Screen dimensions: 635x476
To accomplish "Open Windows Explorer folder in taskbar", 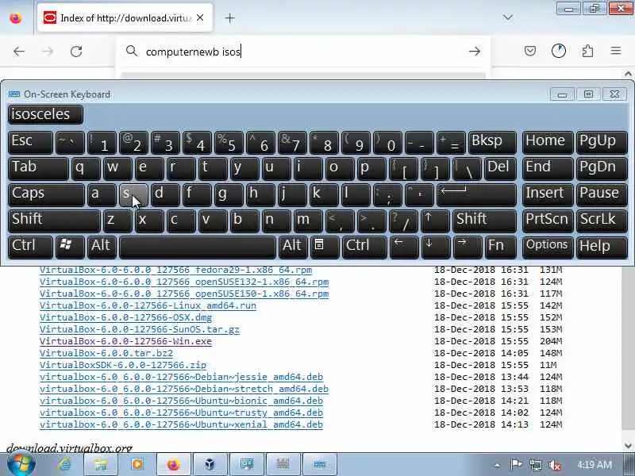I will pyautogui.click(x=101, y=464).
